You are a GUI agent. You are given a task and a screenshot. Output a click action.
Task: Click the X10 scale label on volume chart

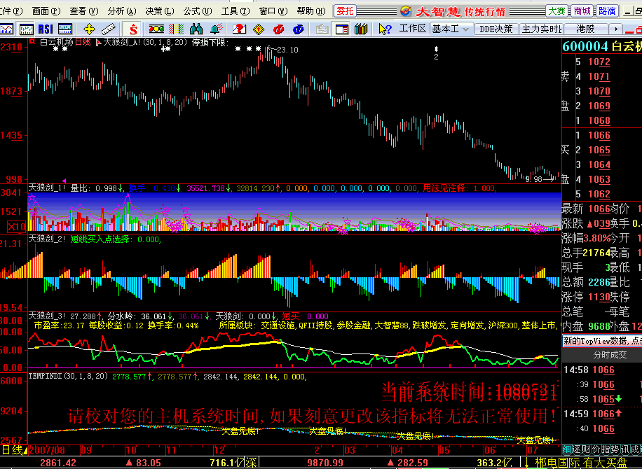16,227
